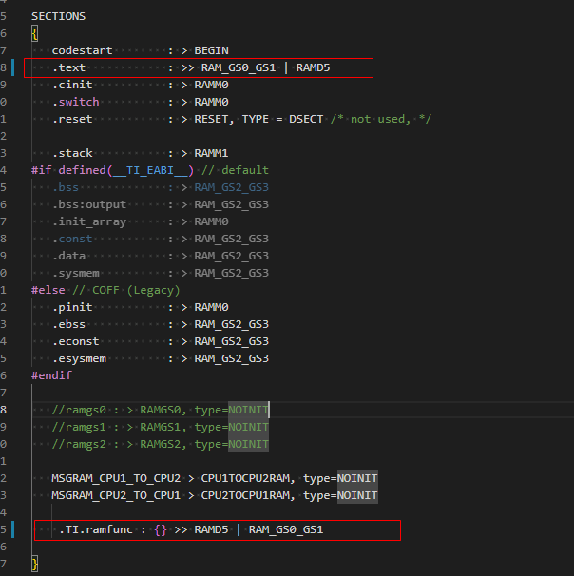Click the '// default' comment
This screenshot has height=576, width=574.
235,170
